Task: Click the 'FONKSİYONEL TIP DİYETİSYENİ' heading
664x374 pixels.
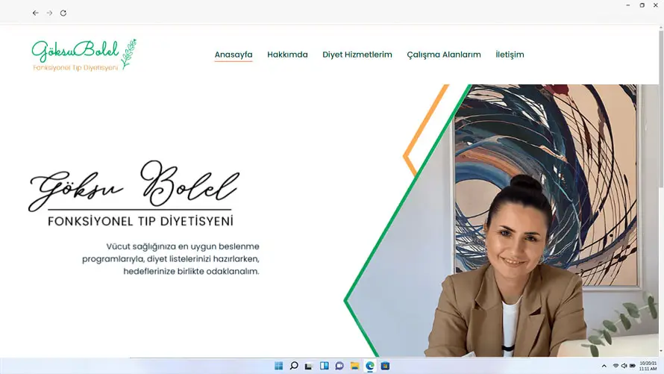Action: [140, 221]
